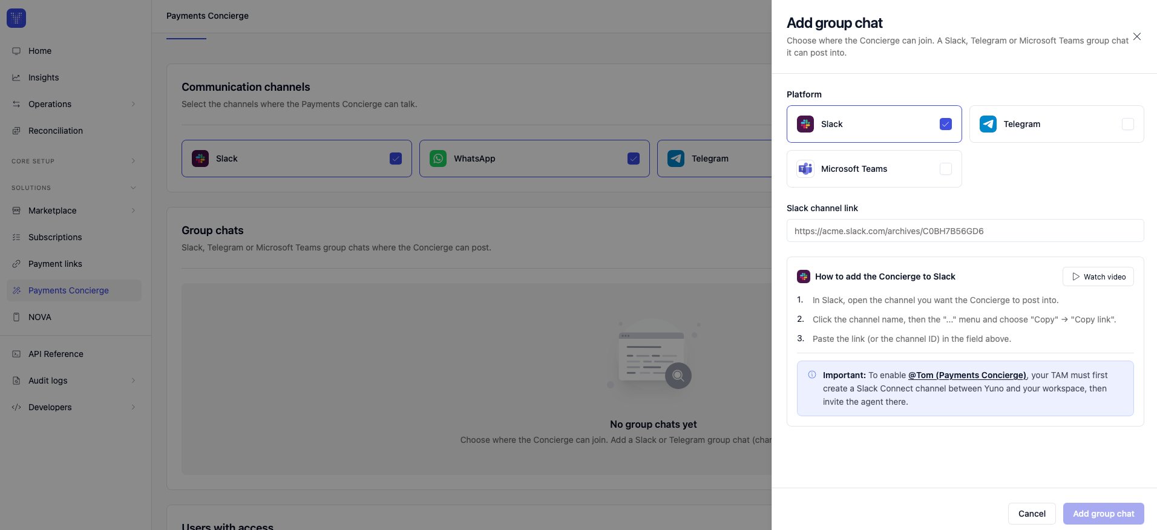Click the Slack logo in the Platform section
1157x530 pixels.
(805, 124)
